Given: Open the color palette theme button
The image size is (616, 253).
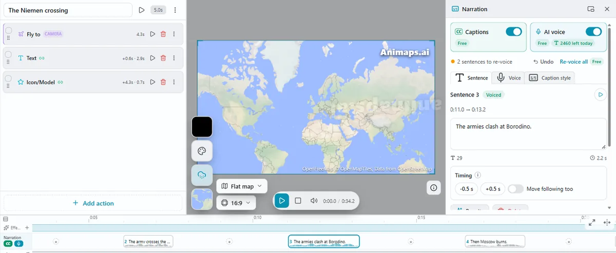Looking at the screenshot, I should (x=202, y=151).
